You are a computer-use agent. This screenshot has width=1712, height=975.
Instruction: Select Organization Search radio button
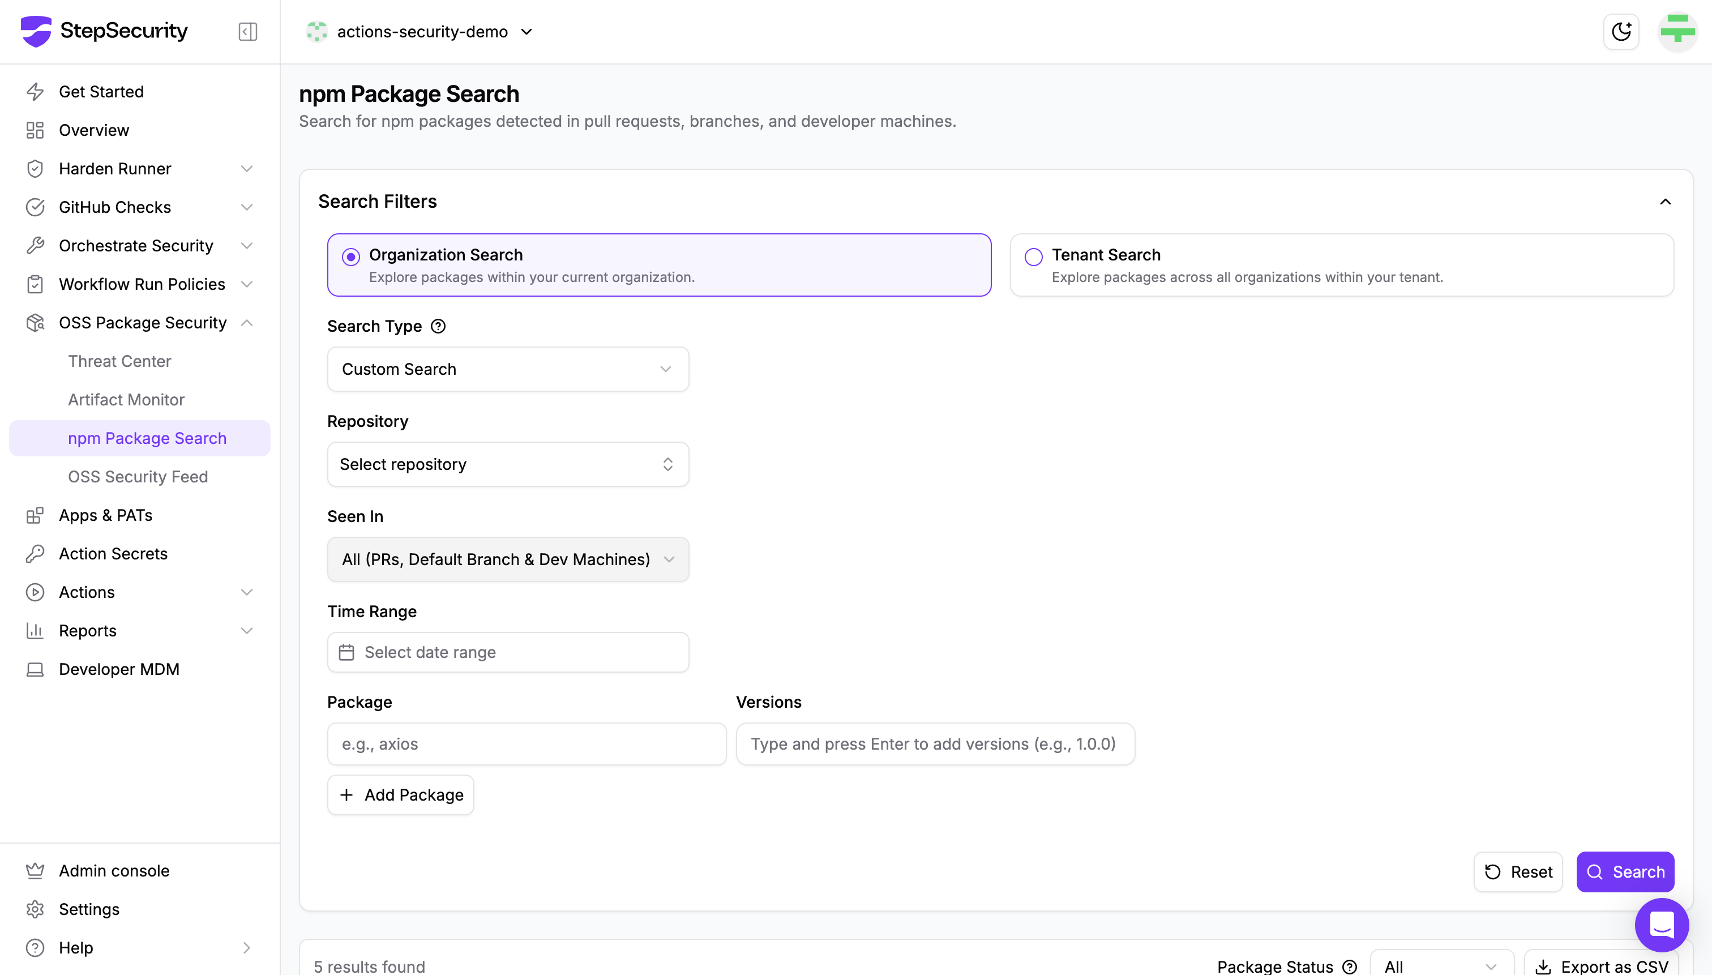pos(351,257)
